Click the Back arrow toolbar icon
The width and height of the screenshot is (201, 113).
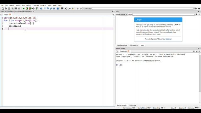pos(78,8)
